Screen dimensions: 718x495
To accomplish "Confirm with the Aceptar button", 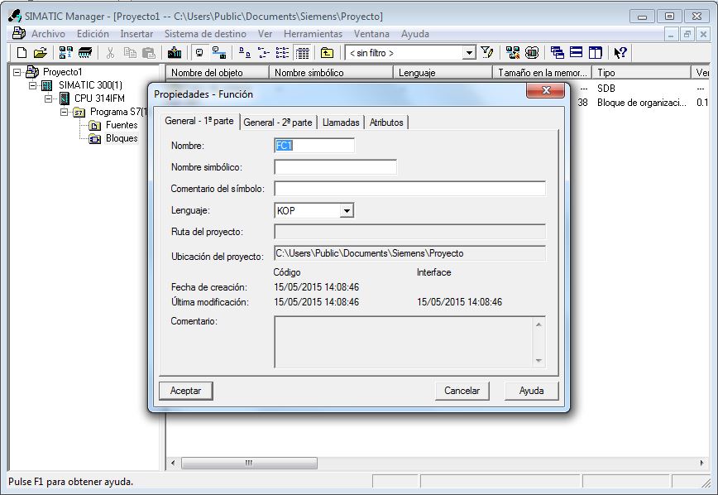I will coord(185,390).
